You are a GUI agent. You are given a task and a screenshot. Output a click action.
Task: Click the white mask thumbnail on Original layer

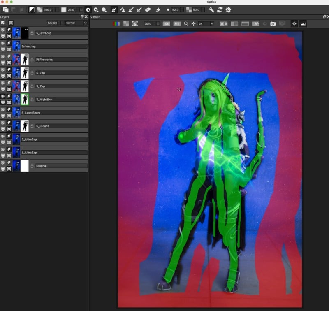(25, 166)
